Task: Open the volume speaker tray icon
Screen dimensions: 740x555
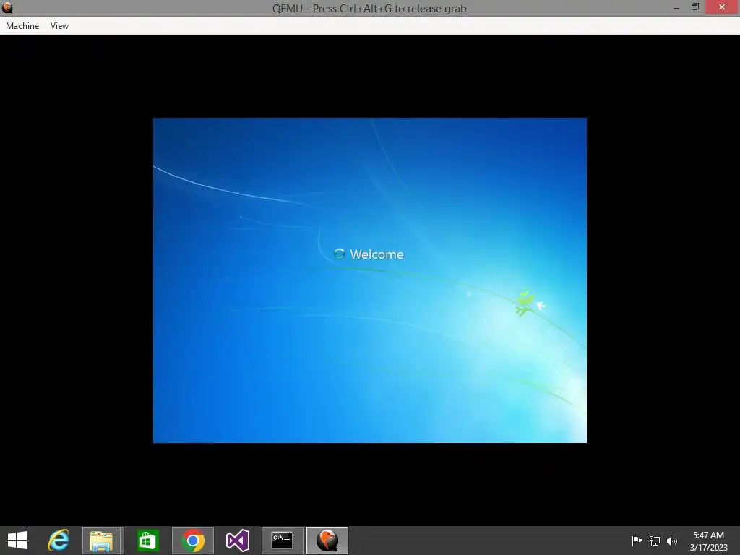Action: (672, 541)
